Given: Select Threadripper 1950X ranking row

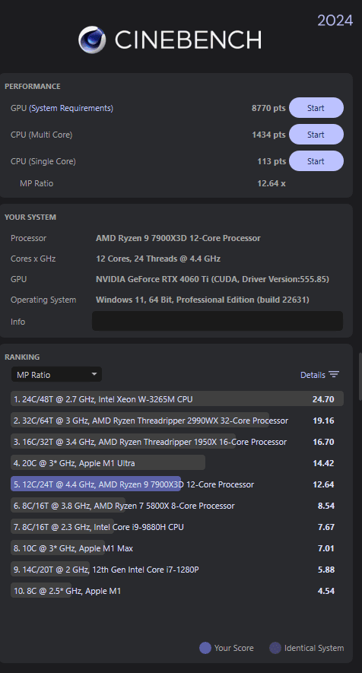Looking at the screenshot, I should [x=177, y=442].
